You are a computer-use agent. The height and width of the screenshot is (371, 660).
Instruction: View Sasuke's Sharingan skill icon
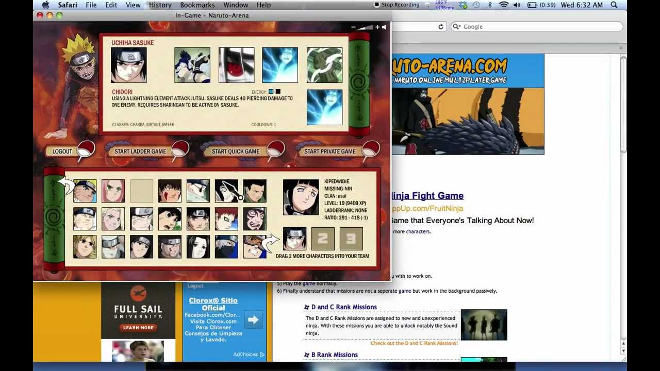(236, 65)
